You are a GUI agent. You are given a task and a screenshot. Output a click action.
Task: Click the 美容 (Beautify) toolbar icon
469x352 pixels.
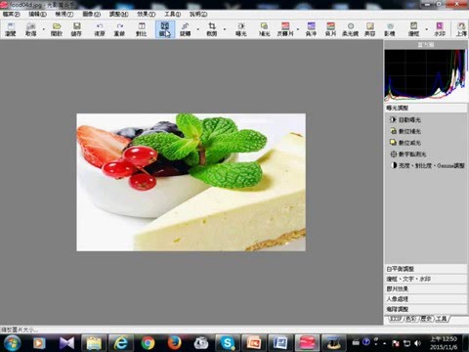[x=370, y=29]
